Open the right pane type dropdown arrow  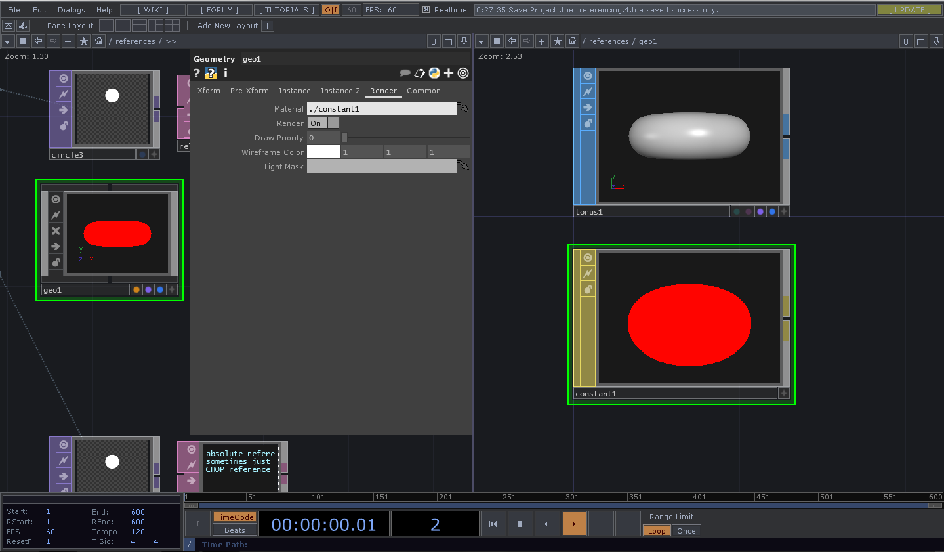(x=482, y=41)
